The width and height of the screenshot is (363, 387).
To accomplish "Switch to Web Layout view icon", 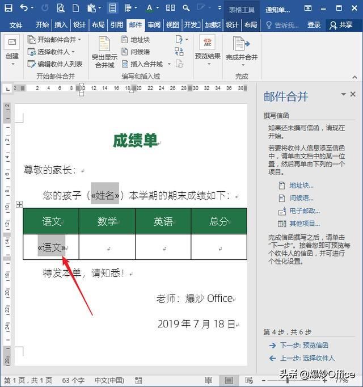I will click(249, 380).
